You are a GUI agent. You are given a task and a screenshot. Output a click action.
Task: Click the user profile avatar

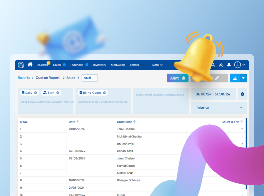[237, 65]
